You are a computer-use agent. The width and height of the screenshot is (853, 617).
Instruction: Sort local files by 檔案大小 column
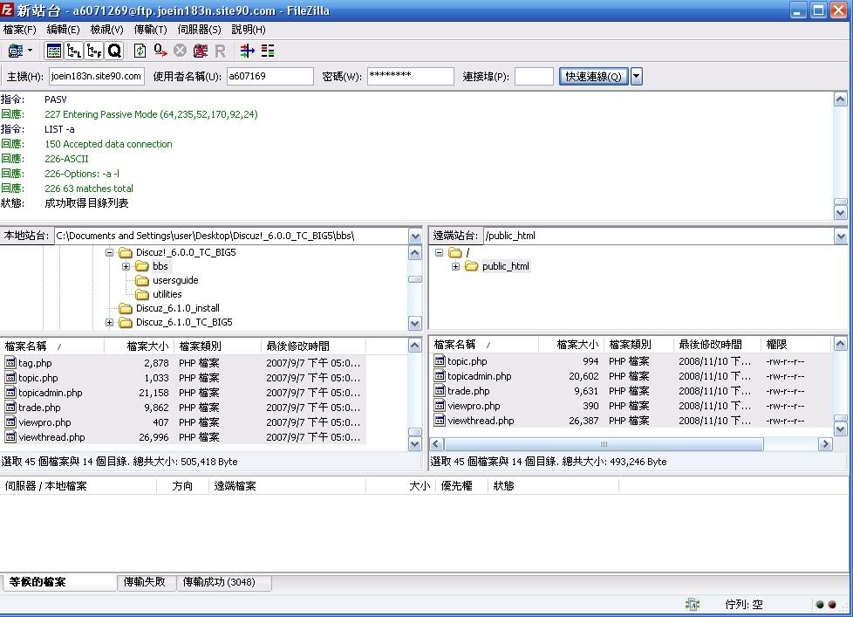(x=140, y=346)
